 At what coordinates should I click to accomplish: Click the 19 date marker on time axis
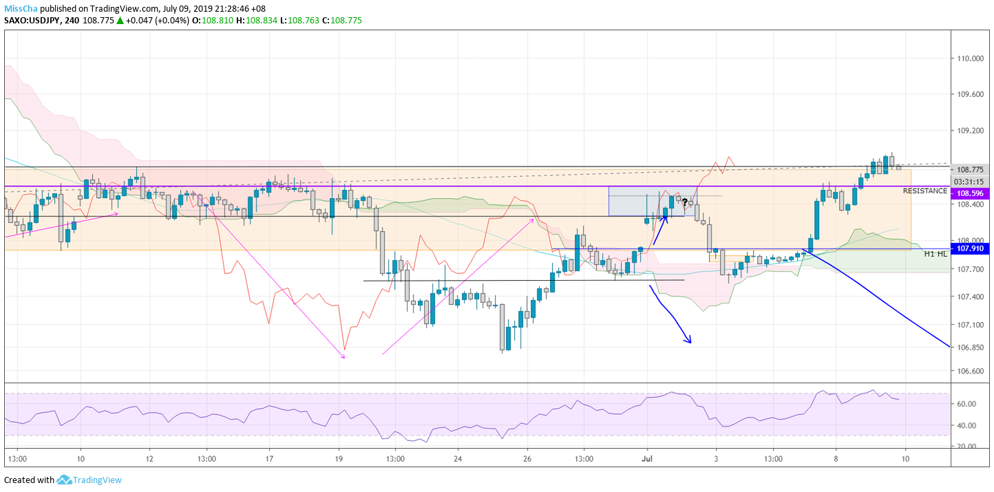point(339,458)
